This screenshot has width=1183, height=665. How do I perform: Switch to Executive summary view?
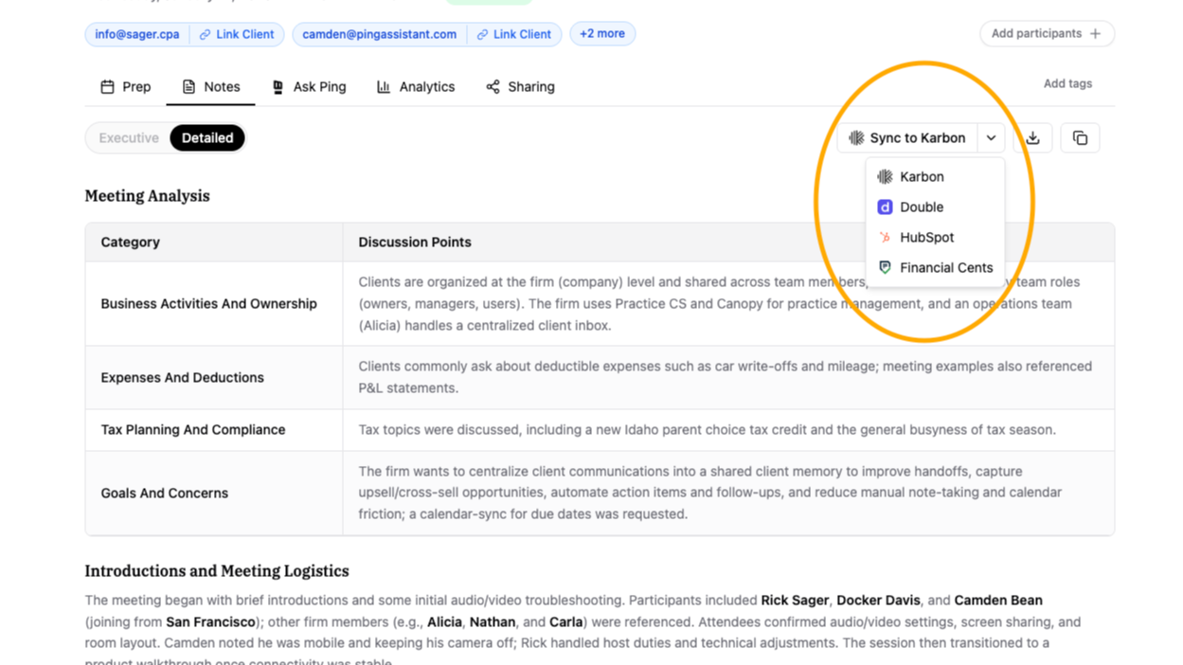[x=129, y=138]
